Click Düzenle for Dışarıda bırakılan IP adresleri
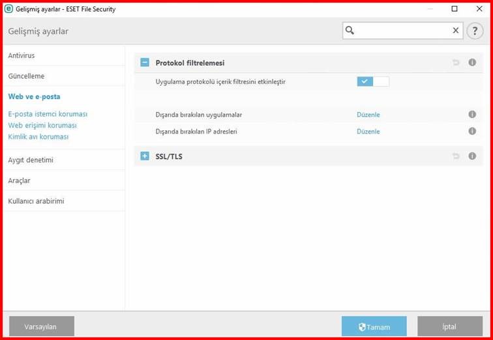Viewport: 493px width, 340px height. pos(368,131)
